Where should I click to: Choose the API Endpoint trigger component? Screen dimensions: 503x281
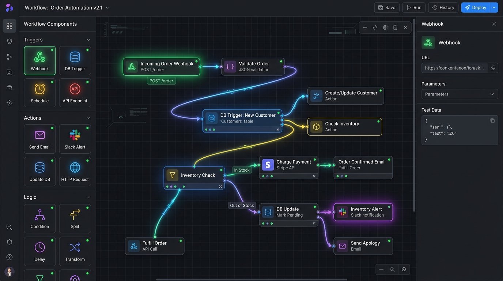click(75, 93)
